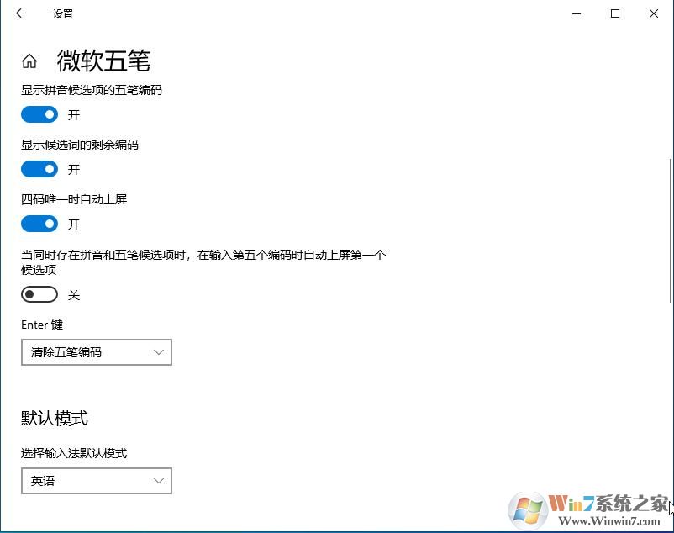Click the 显示拼音候选项的五笔编码 label

[x=92, y=90]
